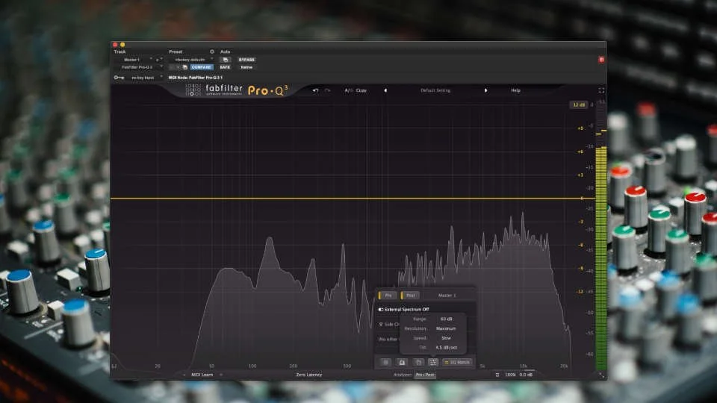Click the preset save icon beside COMPARE
The width and height of the screenshot is (717, 403).
184,67
